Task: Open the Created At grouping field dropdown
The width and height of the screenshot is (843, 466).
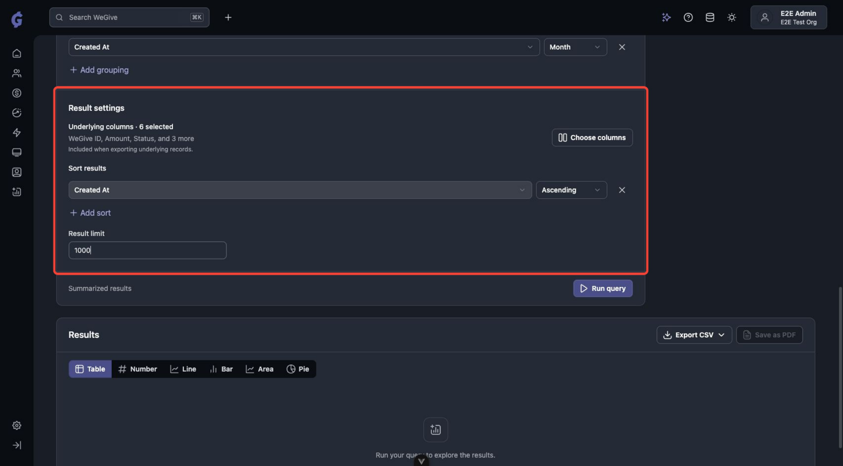Action: (x=304, y=47)
